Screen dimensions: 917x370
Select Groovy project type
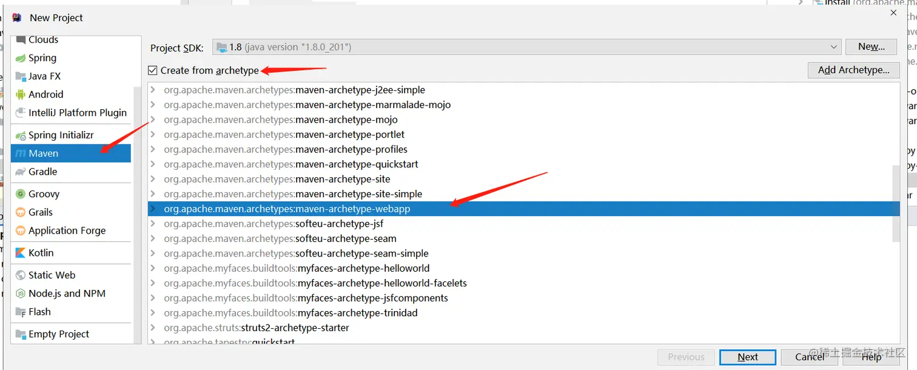pyautogui.click(x=71, y=194)
